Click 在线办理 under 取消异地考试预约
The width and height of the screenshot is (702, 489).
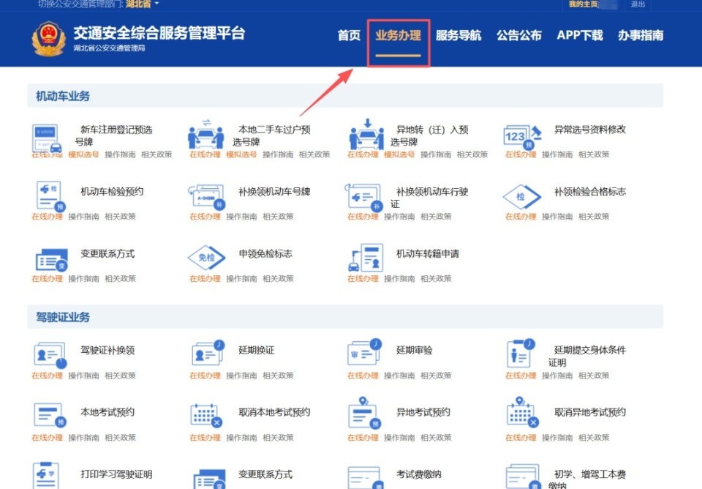(521, 438)
